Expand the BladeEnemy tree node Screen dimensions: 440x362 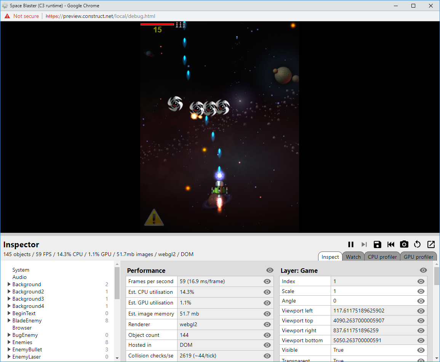point(9,320)
